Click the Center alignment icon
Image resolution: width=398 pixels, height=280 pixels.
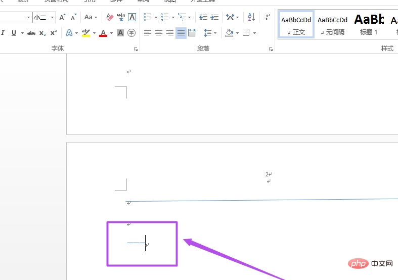pyautogui.click(x=159, y=33)
